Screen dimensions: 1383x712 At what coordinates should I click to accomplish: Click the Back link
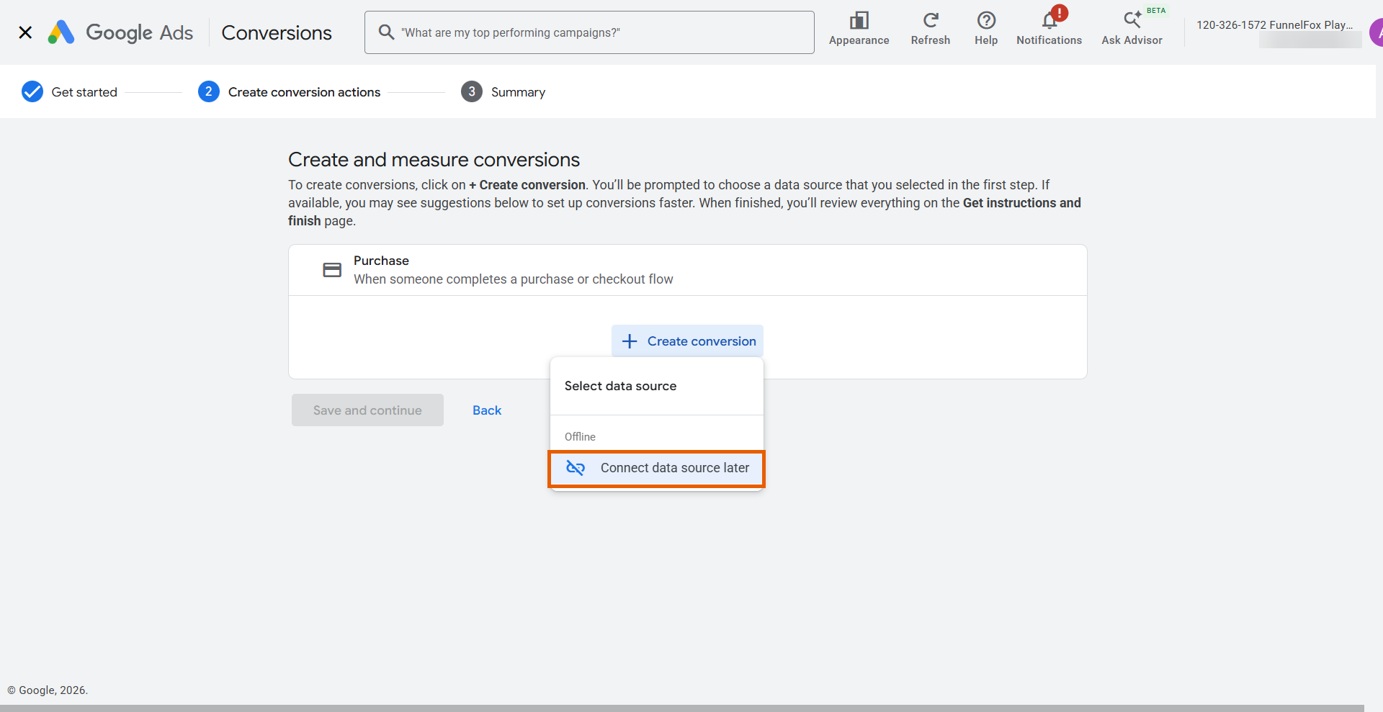[487, 410]
